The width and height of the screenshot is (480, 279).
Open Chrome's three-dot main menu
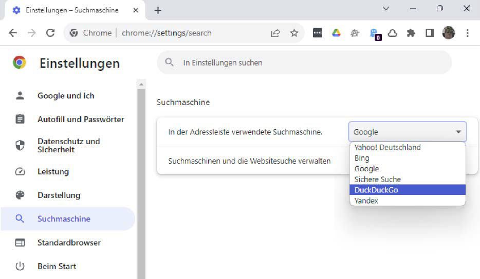click(x=467, y=33)
